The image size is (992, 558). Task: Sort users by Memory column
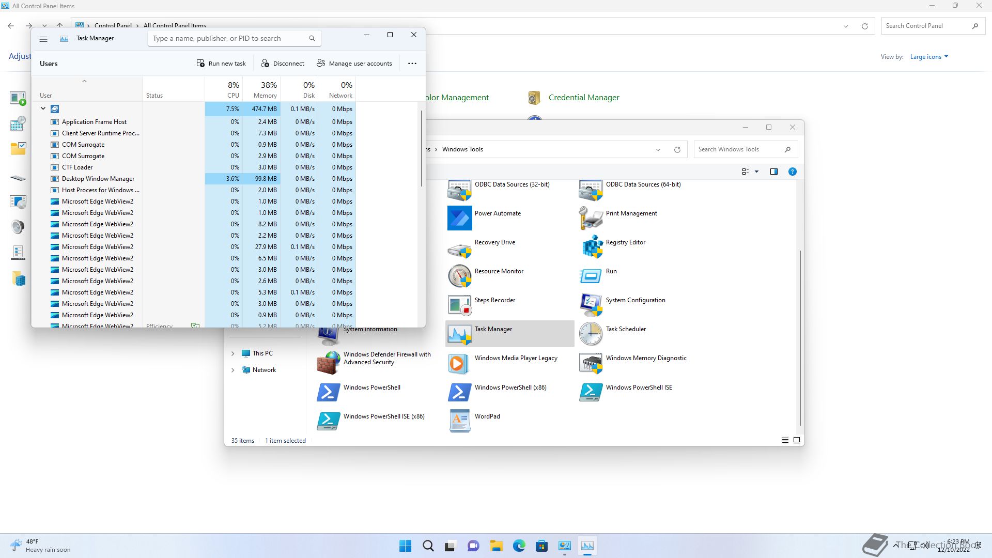click(261, 89)
